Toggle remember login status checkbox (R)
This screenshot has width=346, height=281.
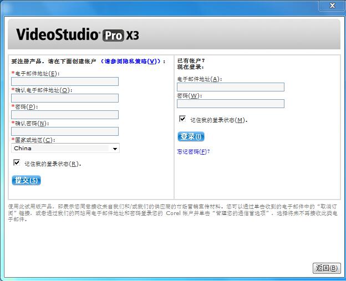click(17, 162)
